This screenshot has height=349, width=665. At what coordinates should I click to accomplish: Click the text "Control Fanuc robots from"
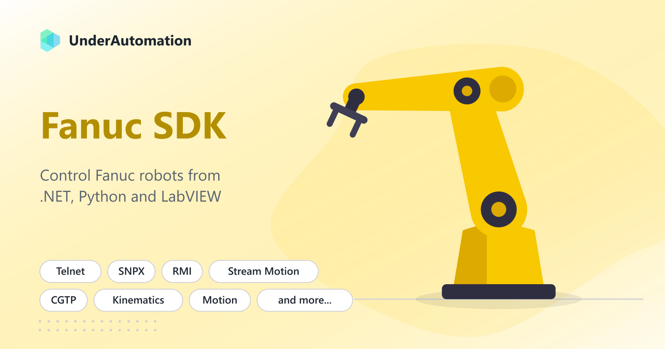(130, 175)
